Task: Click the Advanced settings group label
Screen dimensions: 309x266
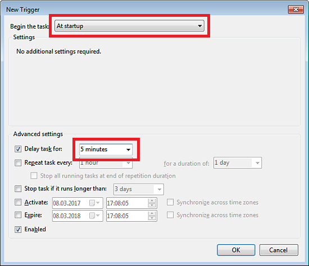Action: pos(38,134)
